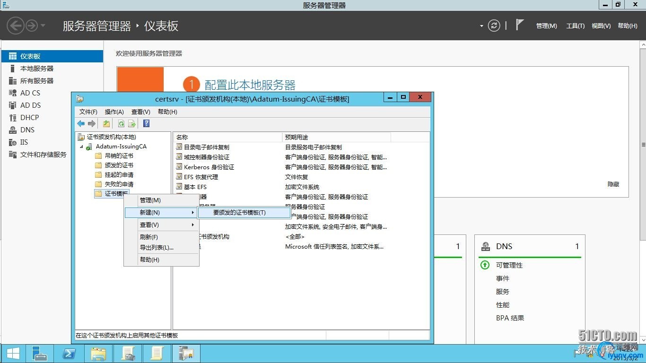This screenshot has height=363, width=646.
Task: Select 仪表板 in the Server Manager sidebar
Action: pos(52,56)
